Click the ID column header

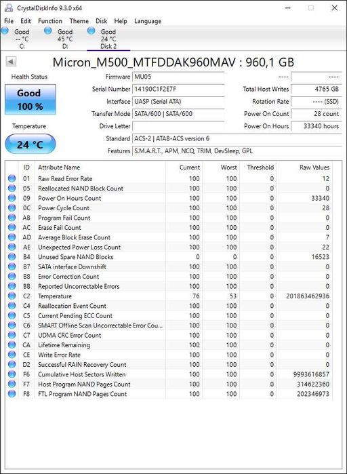26,167
